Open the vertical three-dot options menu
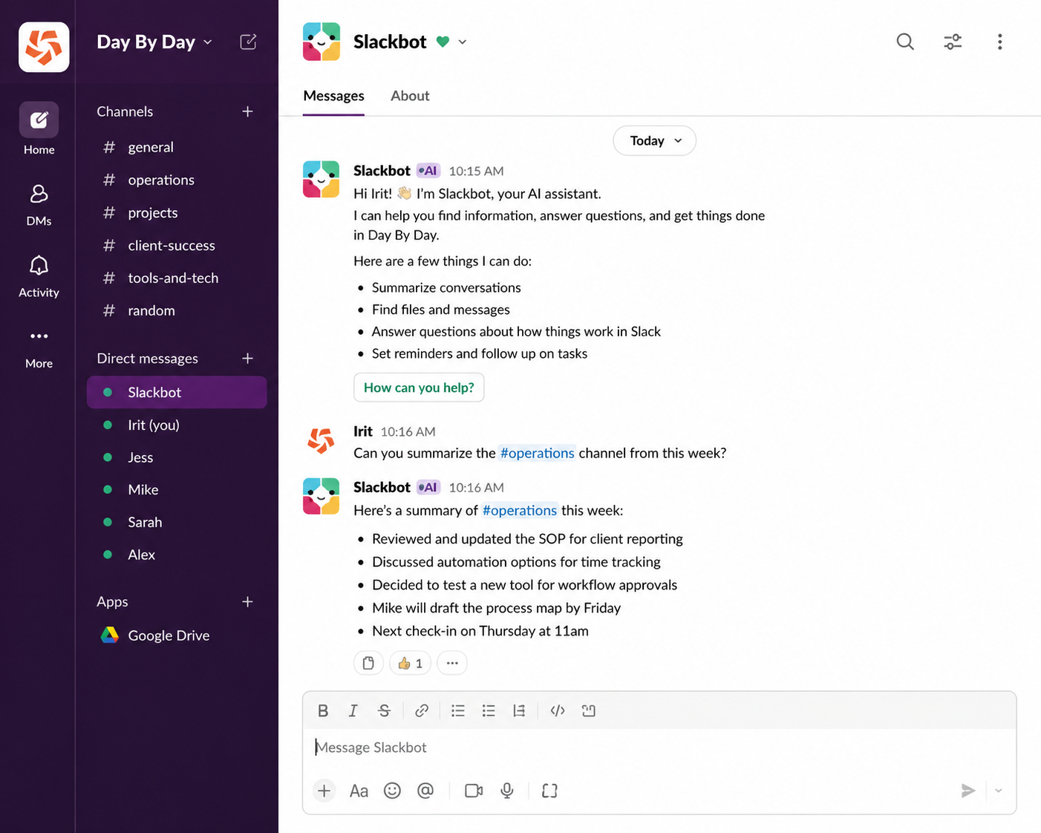This screenshot has height=833, width=1041. click(999, 42)
